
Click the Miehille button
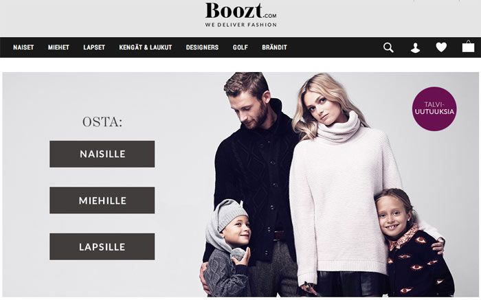102,200
